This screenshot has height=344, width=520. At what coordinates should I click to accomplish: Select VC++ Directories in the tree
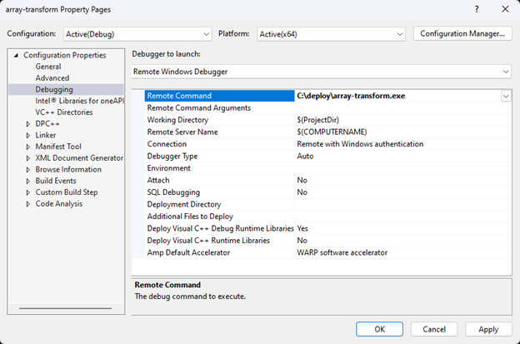click(63, 112)
